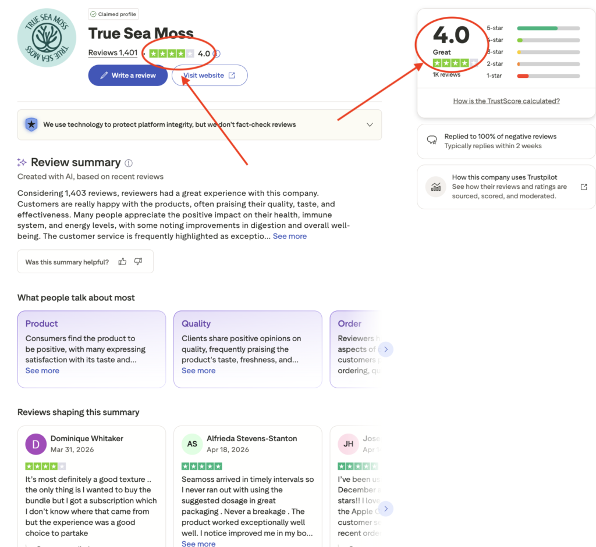The width and height of the screenshot is (596, 547).
Task: Click See more in Alfrieda's review
Action: click(x=198, y=544)
